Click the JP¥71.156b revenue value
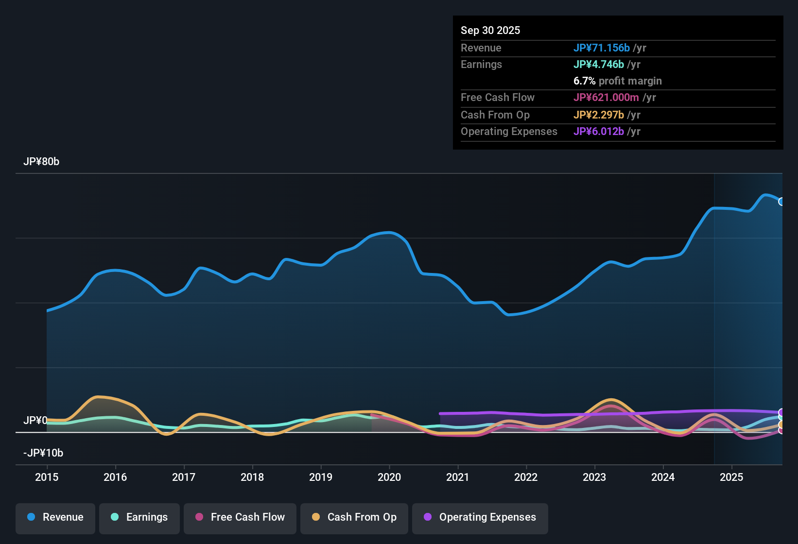 point(602,48)
